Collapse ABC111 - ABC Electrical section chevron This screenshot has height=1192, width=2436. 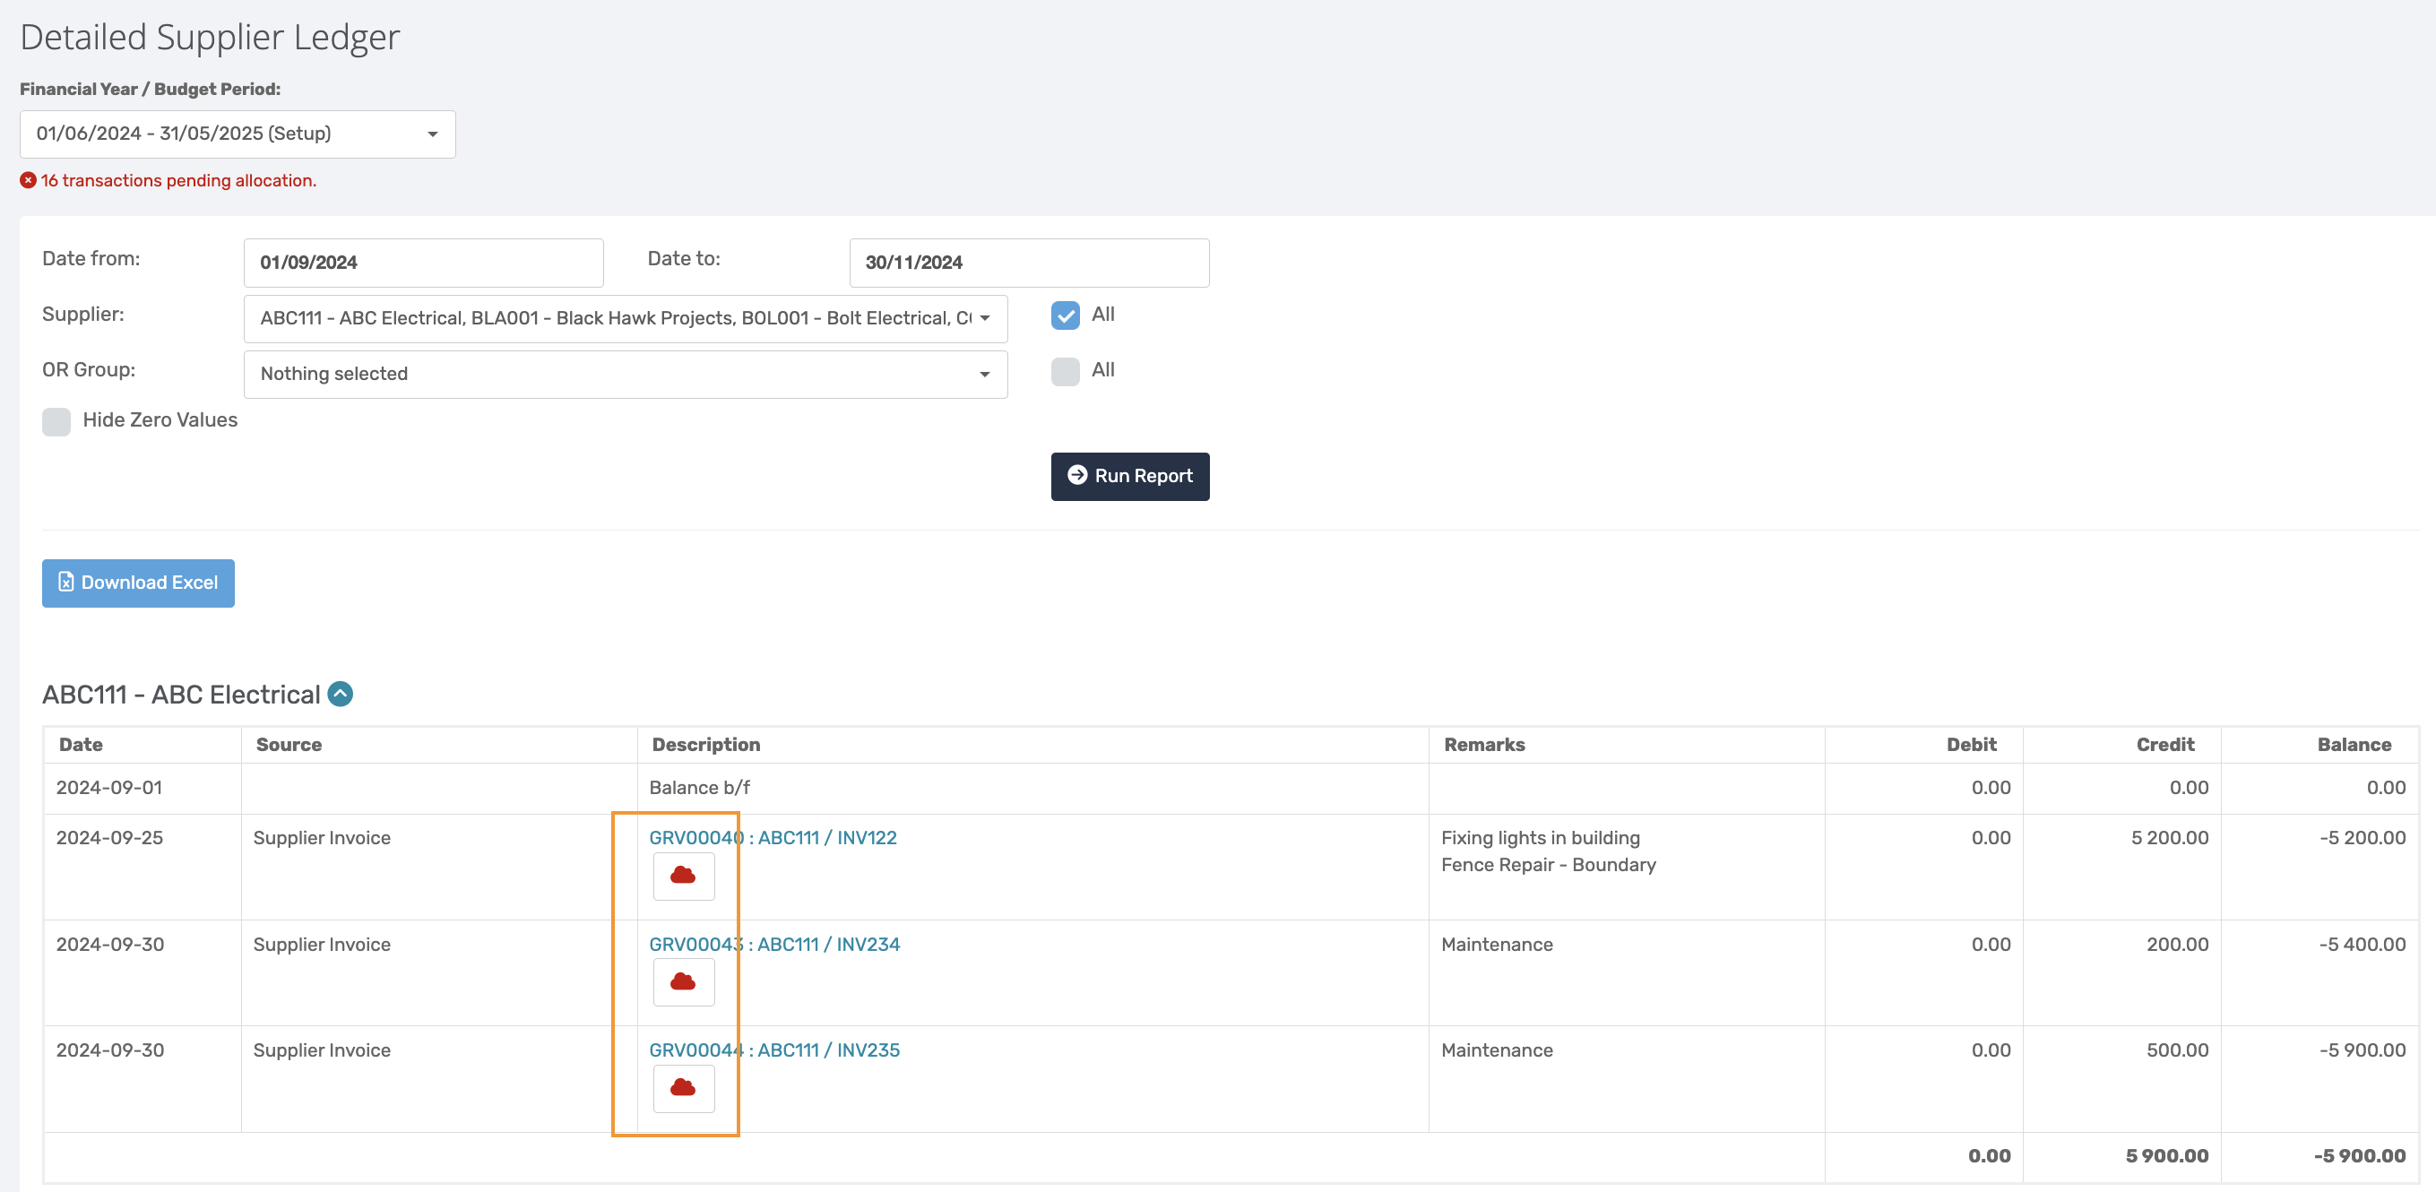click(341, 694)
